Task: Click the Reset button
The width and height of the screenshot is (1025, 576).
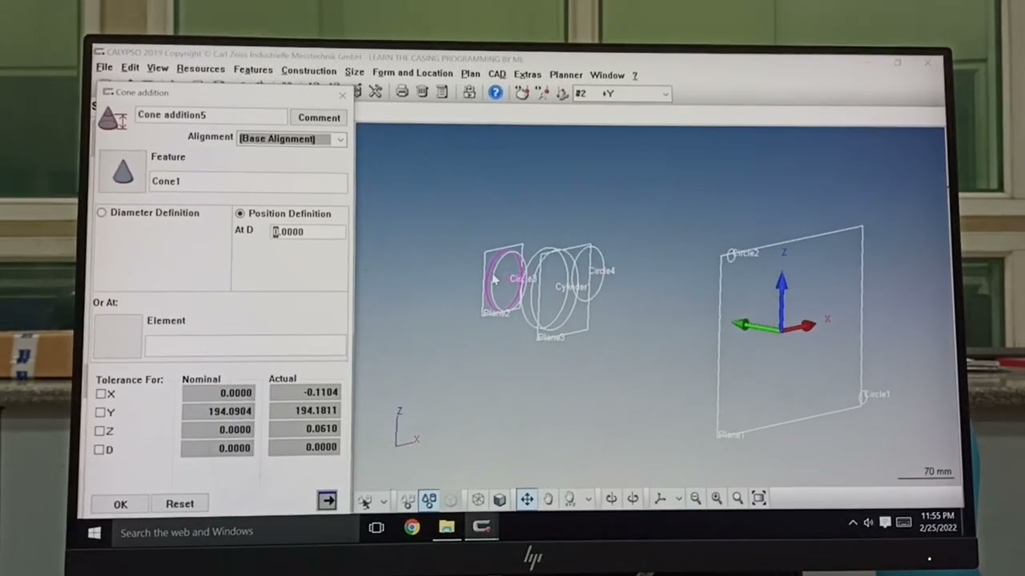Action: coord(179,504)
